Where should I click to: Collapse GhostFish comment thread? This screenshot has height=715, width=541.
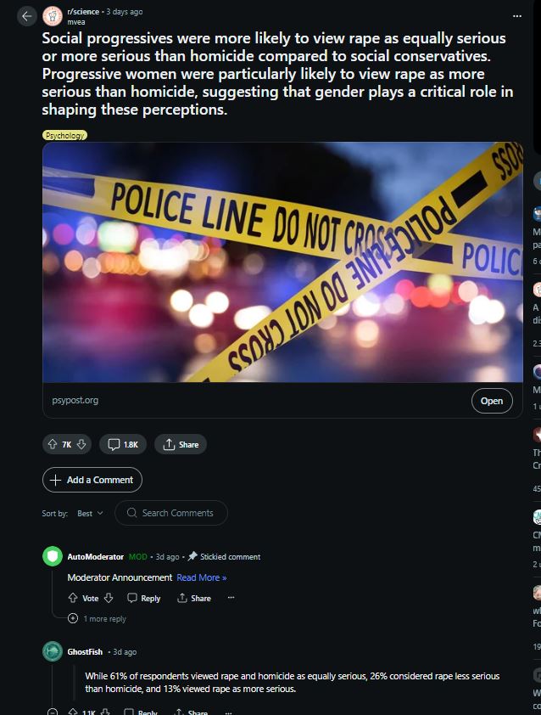[53, 712]
